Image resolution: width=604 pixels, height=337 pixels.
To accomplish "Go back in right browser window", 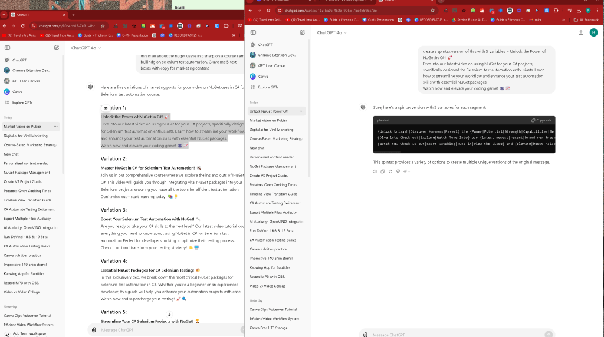I will click(x=250, y=11).
